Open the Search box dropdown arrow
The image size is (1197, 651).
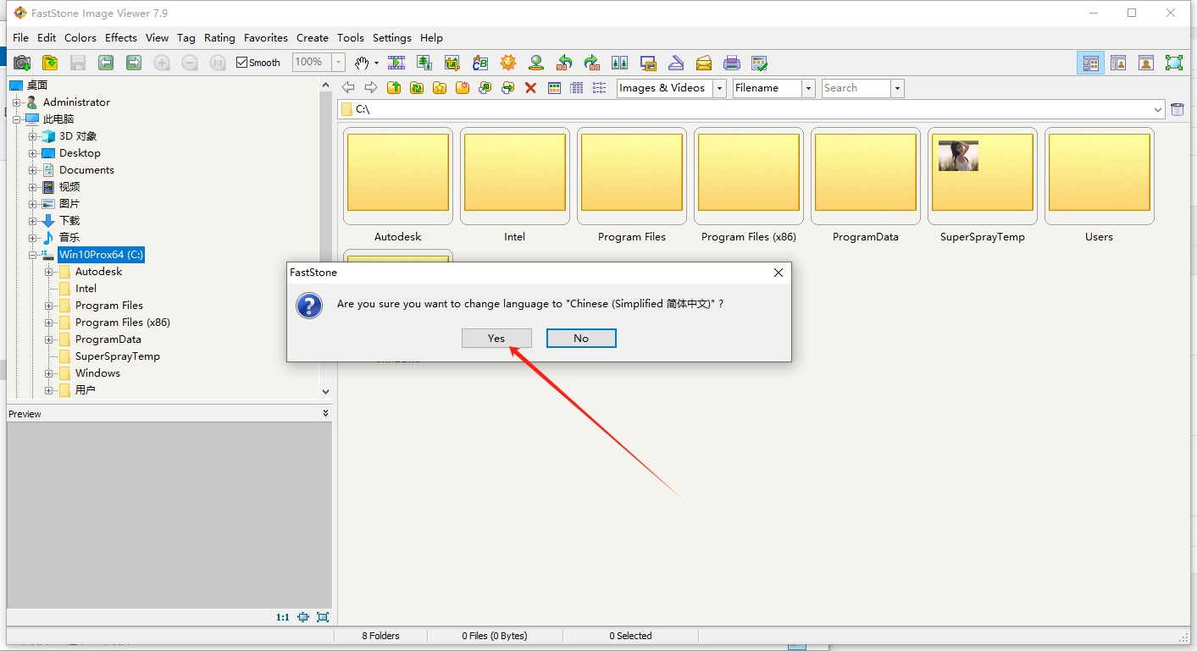coord(898,88)
